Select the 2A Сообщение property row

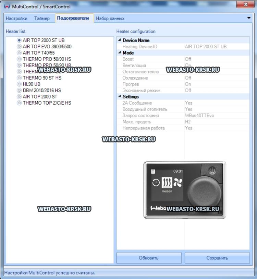[183, 103]
